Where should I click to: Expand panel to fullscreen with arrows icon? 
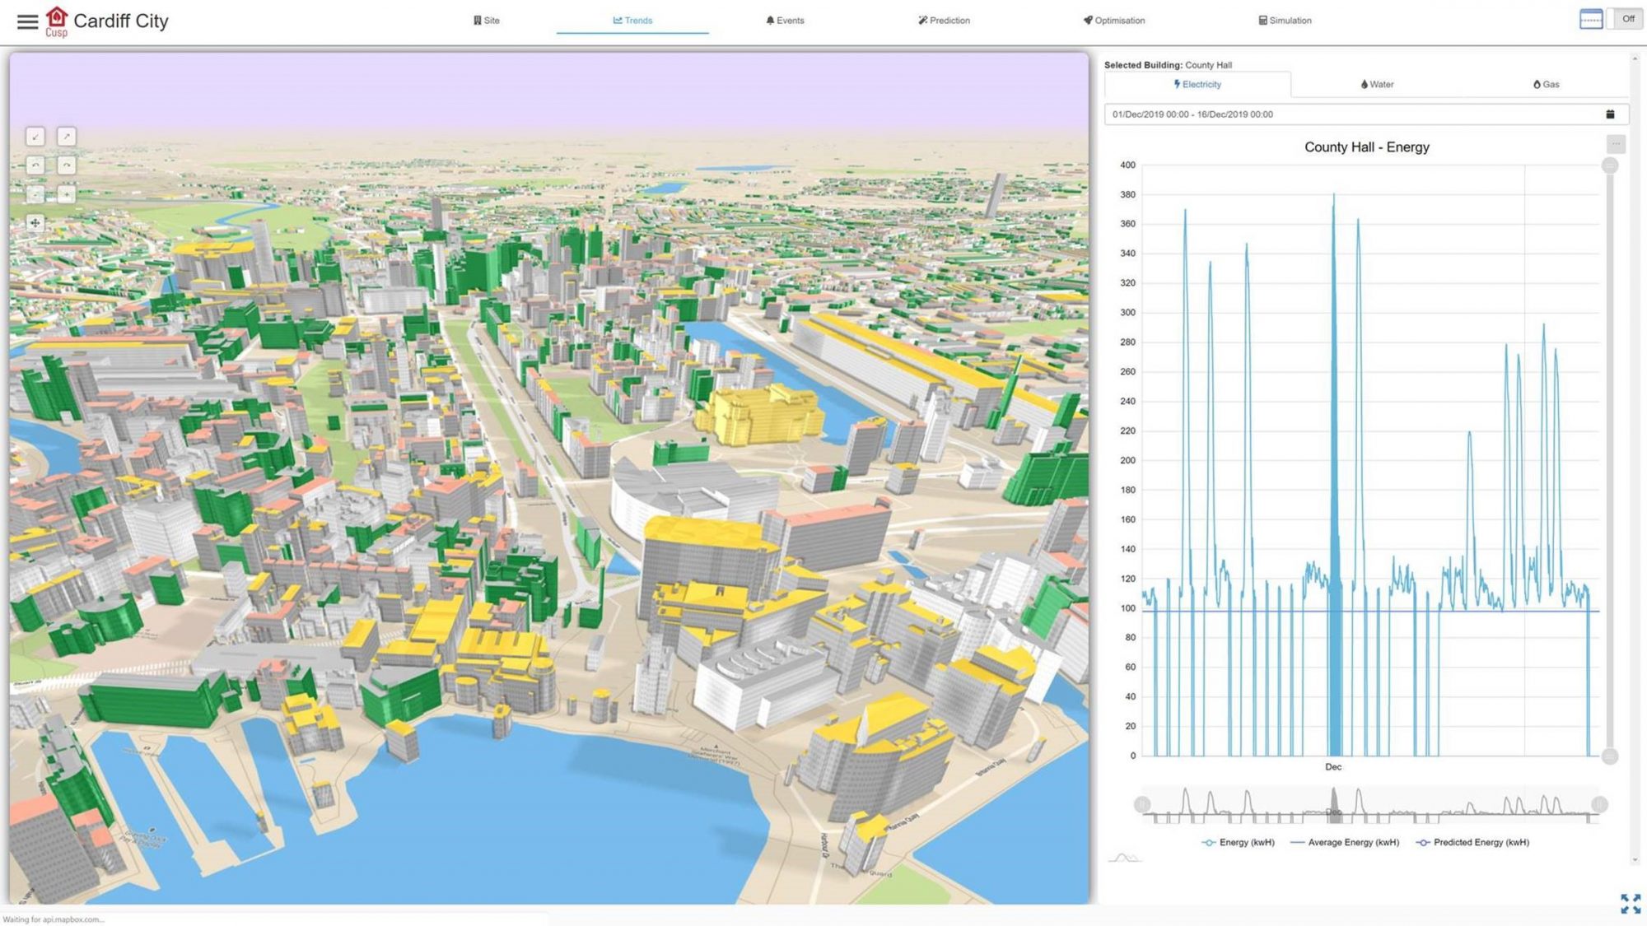1630,903
